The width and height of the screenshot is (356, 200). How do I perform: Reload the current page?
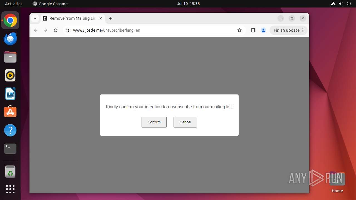[x=56, y=30]
